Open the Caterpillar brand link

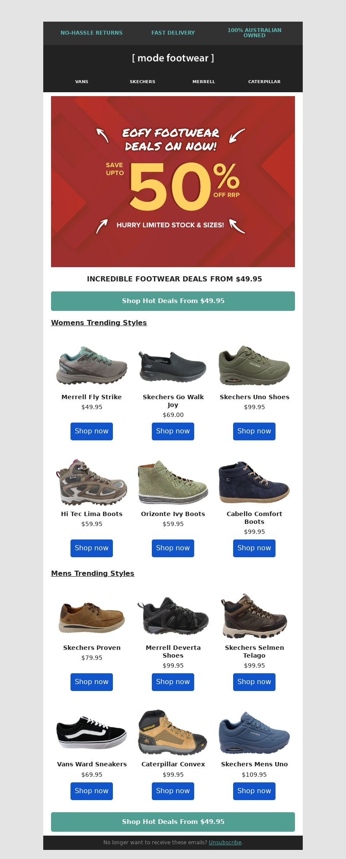click(264, 81)
